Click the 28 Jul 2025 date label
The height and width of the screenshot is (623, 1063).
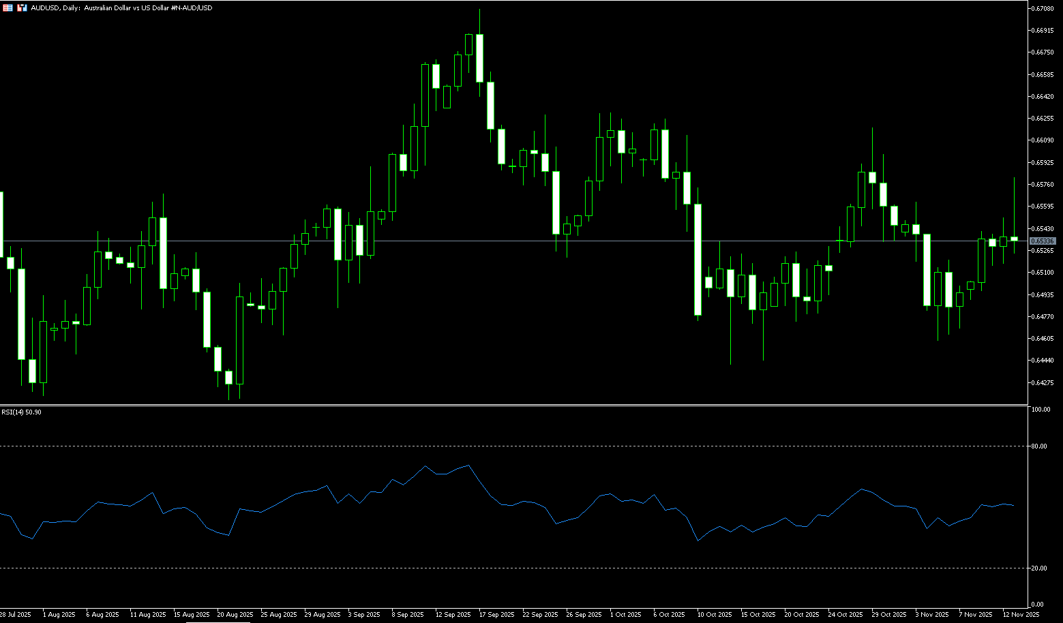click(x=16, y=615)
